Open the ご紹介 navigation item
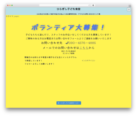 [52, 14]
